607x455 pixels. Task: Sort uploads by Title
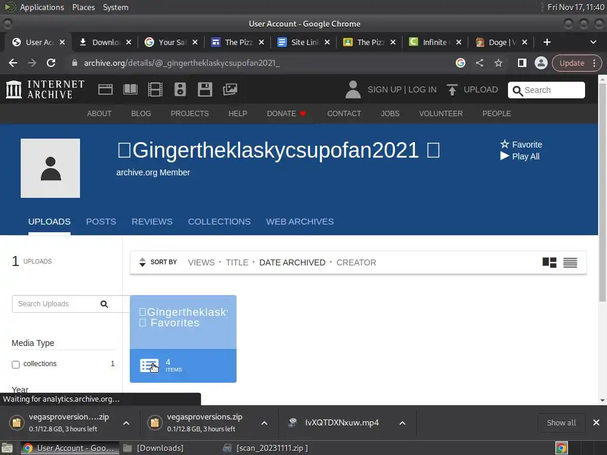[237, 262]
